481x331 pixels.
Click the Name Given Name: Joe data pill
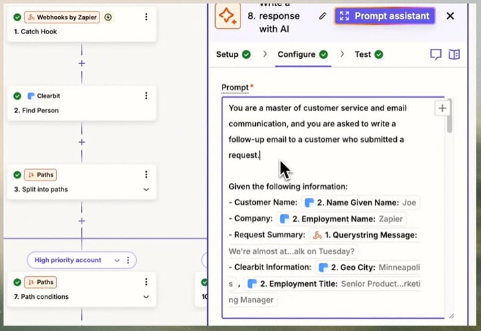(x=361, y=203)
